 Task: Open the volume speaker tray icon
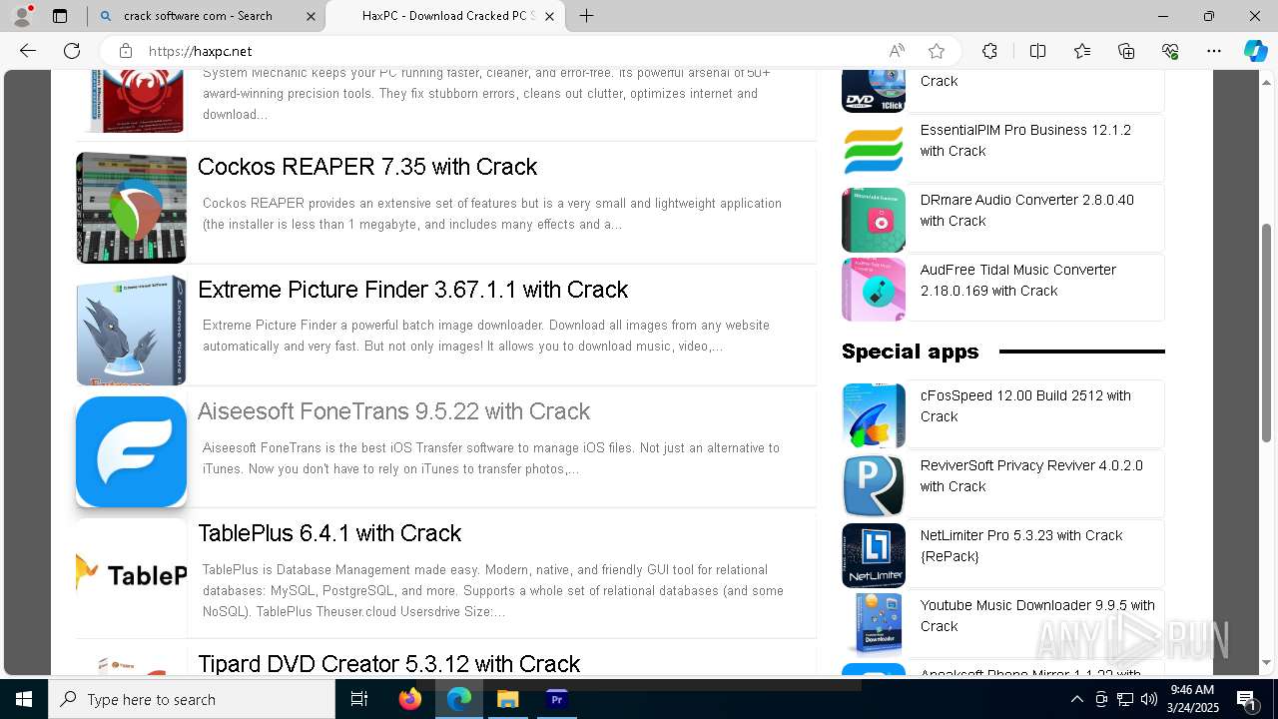1149,699
